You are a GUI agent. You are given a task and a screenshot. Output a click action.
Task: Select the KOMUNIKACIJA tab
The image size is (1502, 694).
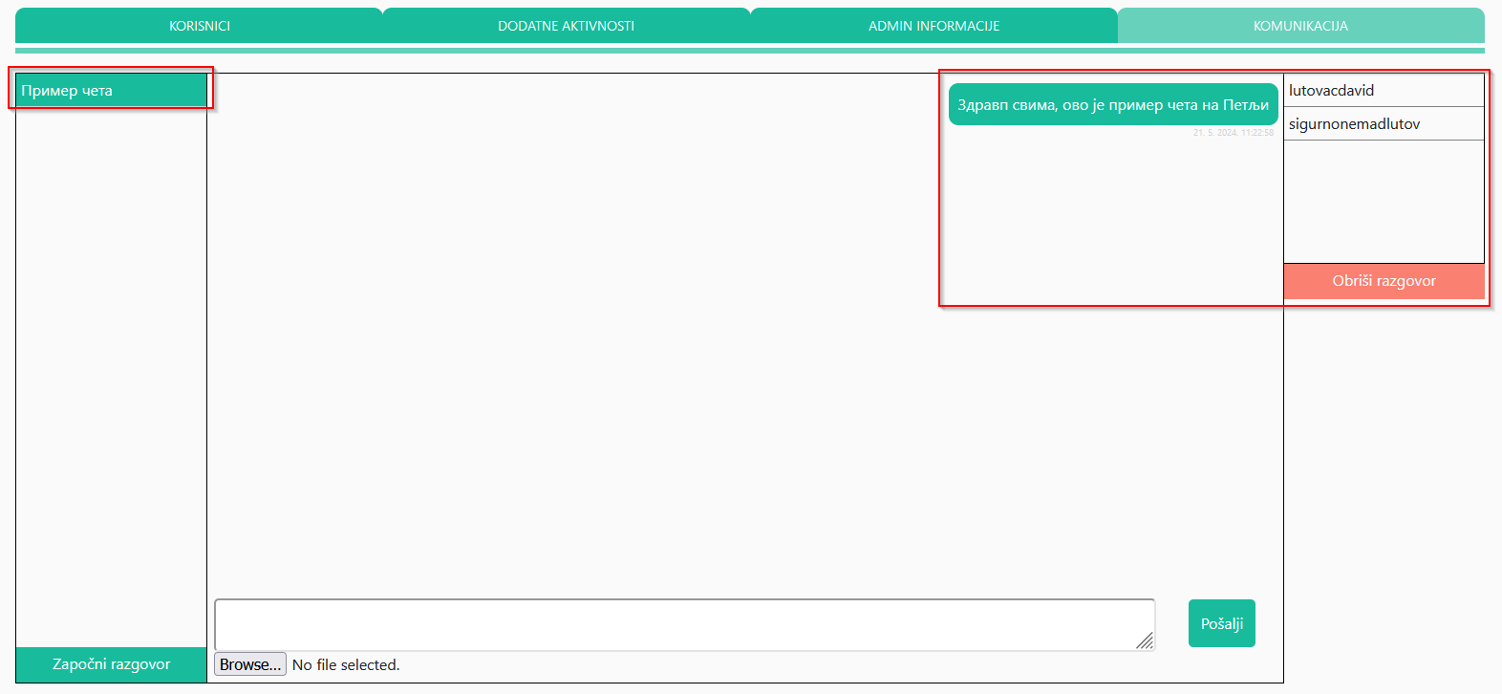[x=1300, y=26]
